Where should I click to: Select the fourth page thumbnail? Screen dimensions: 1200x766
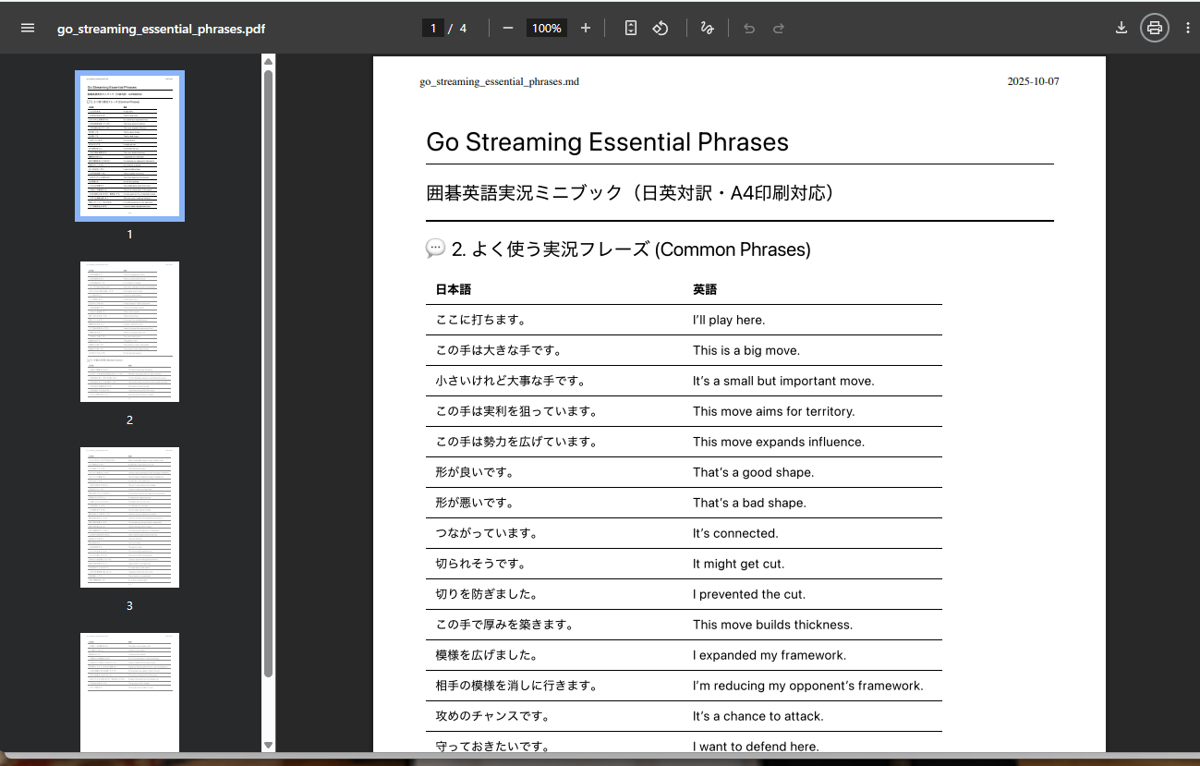pos(129,691)
